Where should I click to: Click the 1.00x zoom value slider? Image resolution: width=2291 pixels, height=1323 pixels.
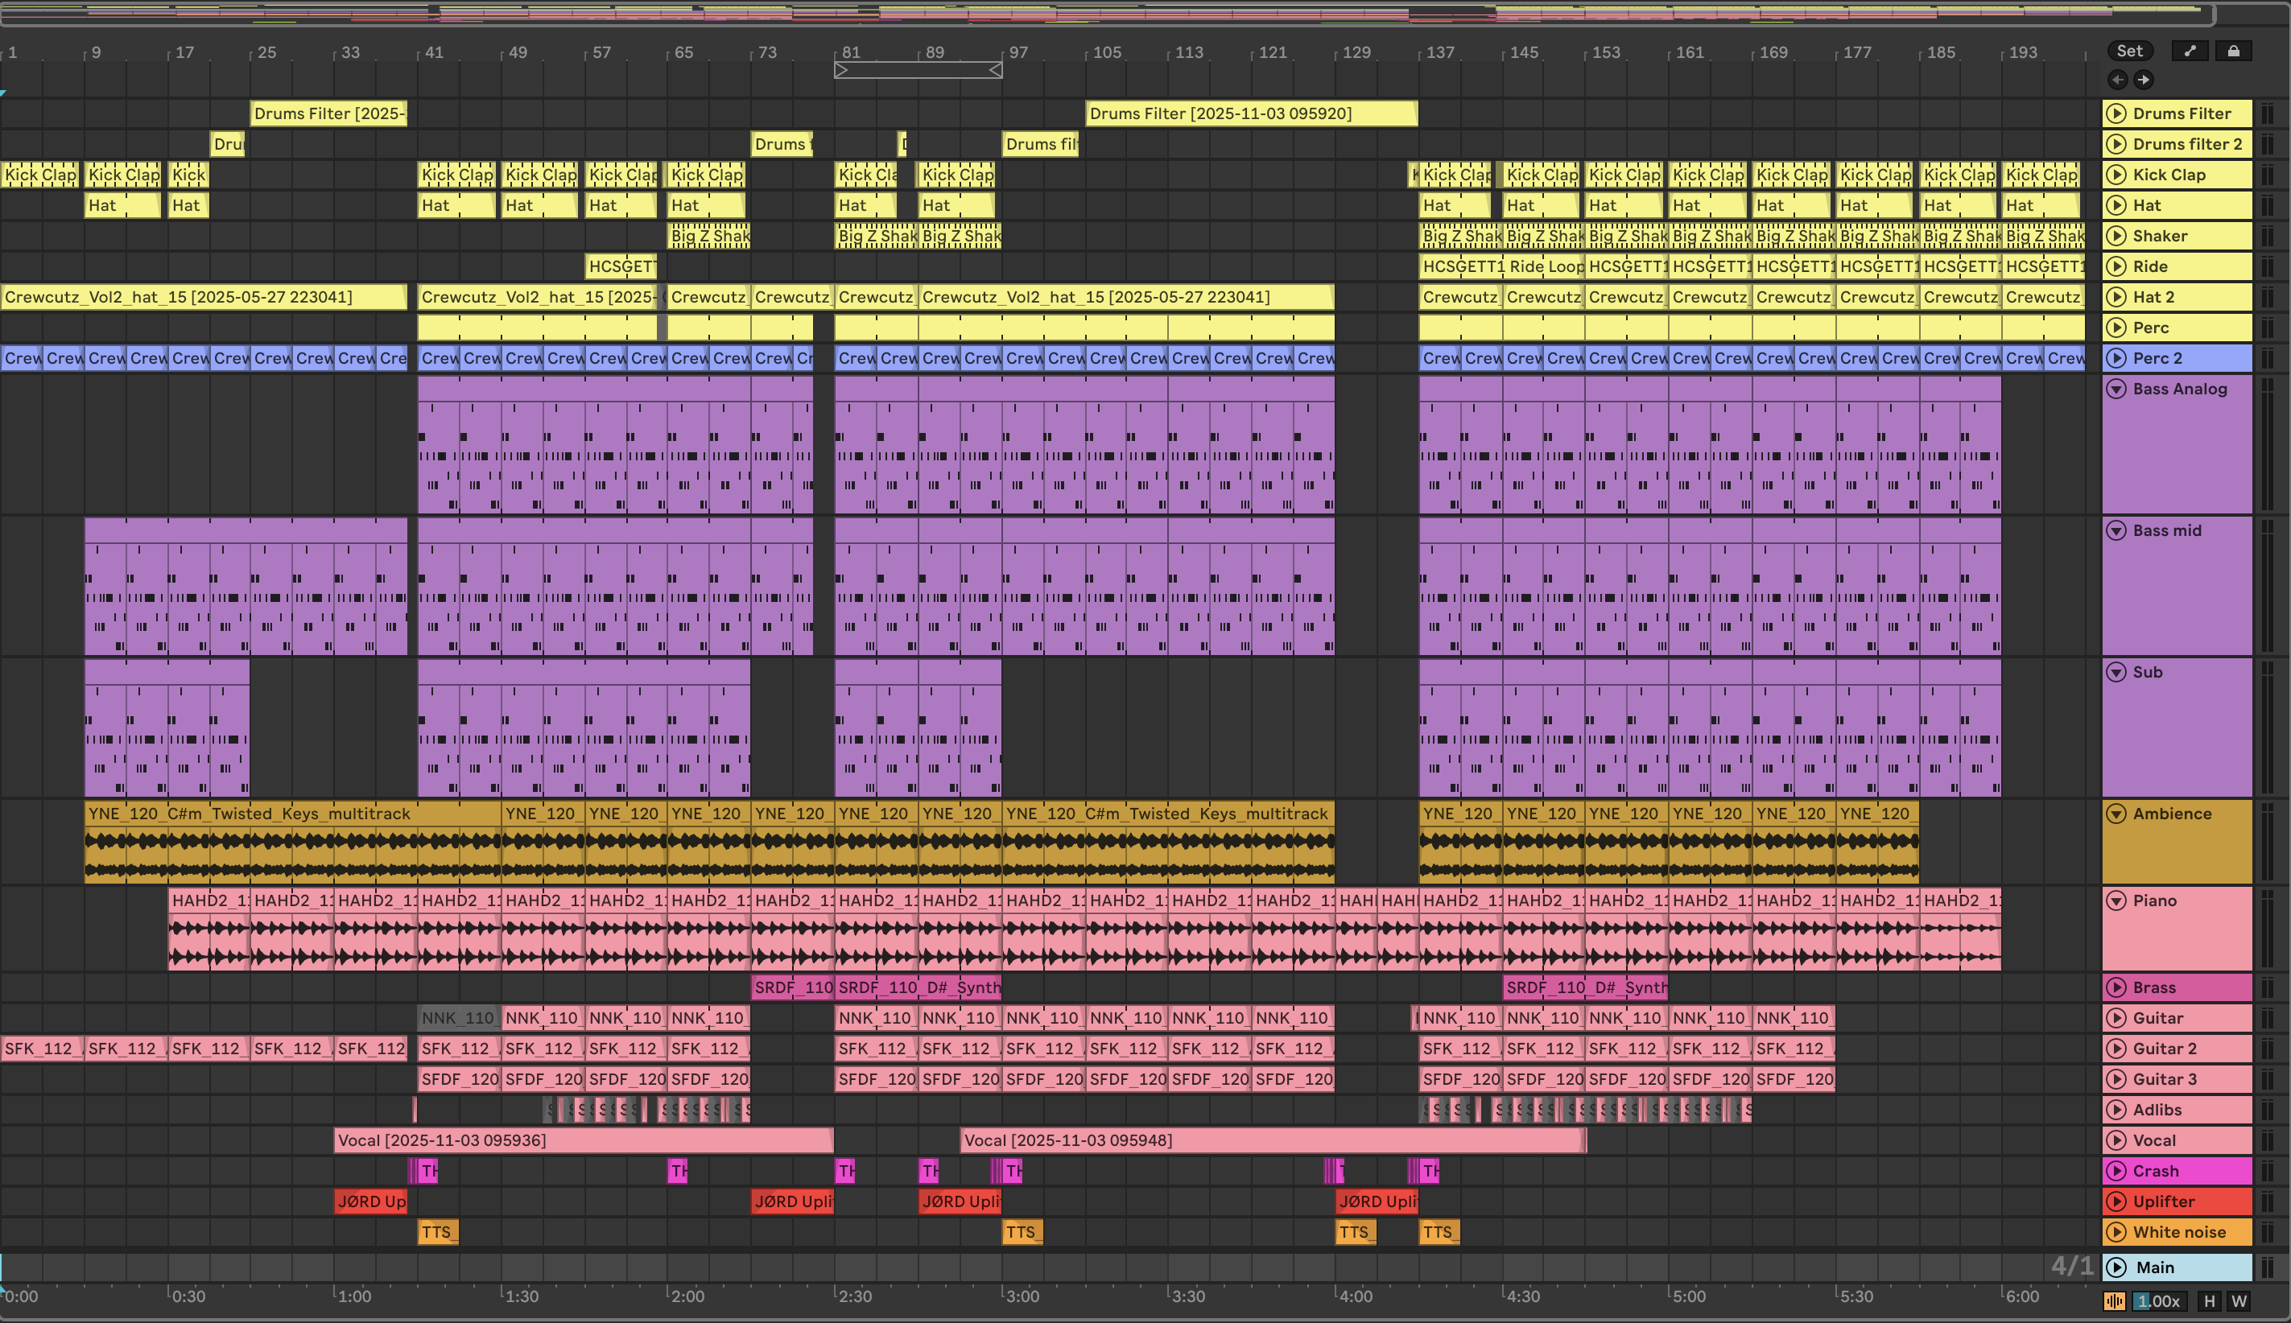tap(2158, 1301)
